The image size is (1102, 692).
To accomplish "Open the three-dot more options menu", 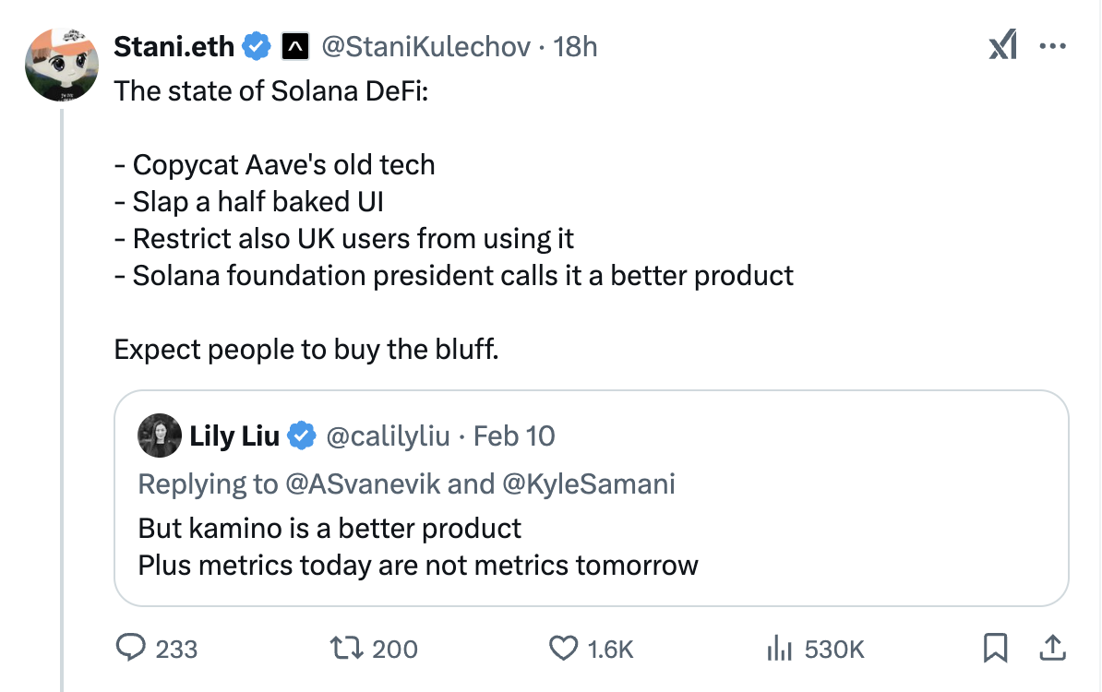I will 1052,45.
